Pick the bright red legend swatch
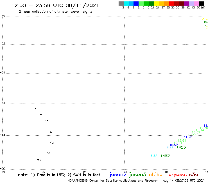 [x=171, y=3]
